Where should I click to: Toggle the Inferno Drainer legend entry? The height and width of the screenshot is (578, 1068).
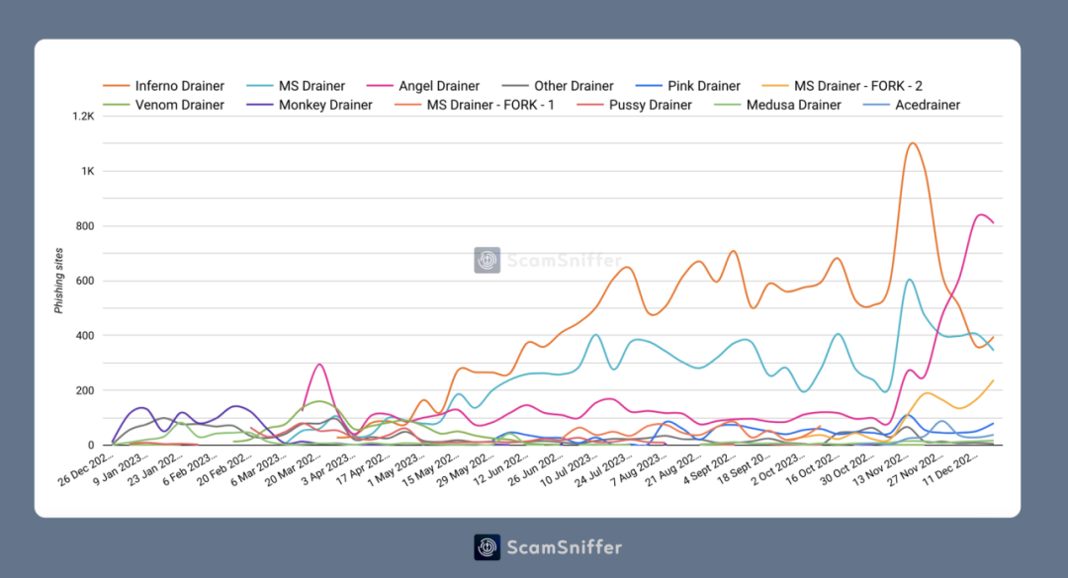click(x=163, y=86)
